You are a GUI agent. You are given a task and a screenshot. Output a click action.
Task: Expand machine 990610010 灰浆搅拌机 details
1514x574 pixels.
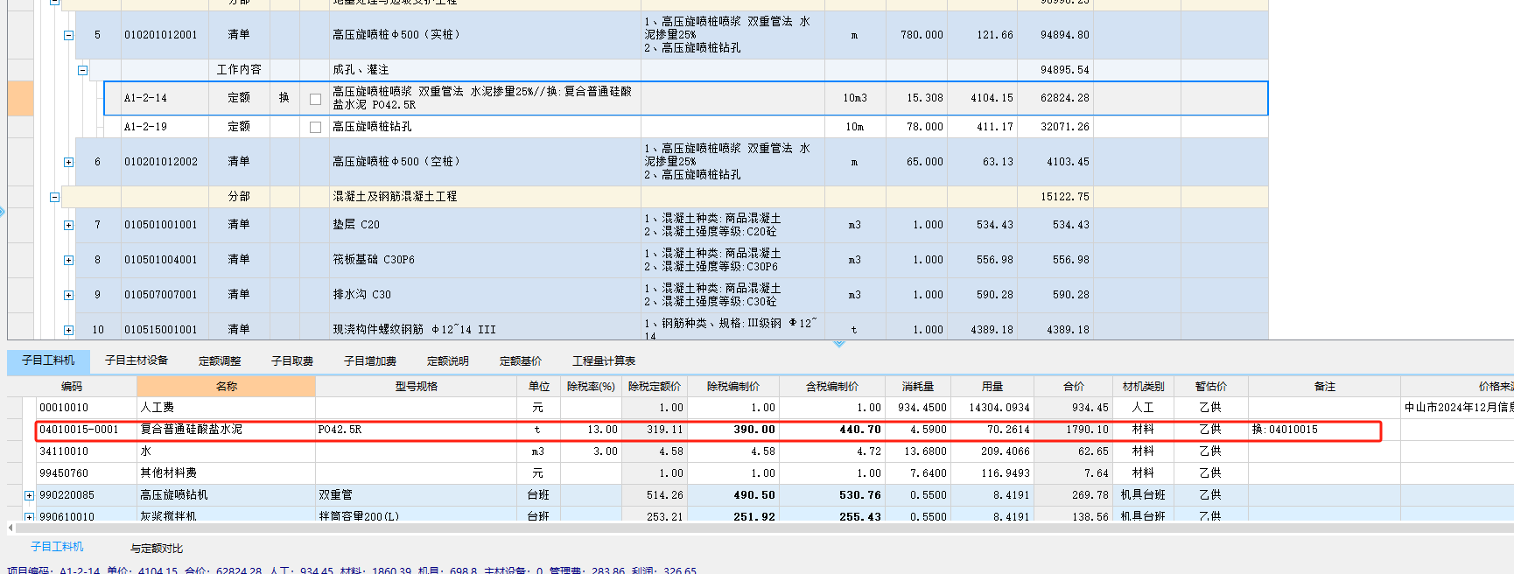pos(29,517)
